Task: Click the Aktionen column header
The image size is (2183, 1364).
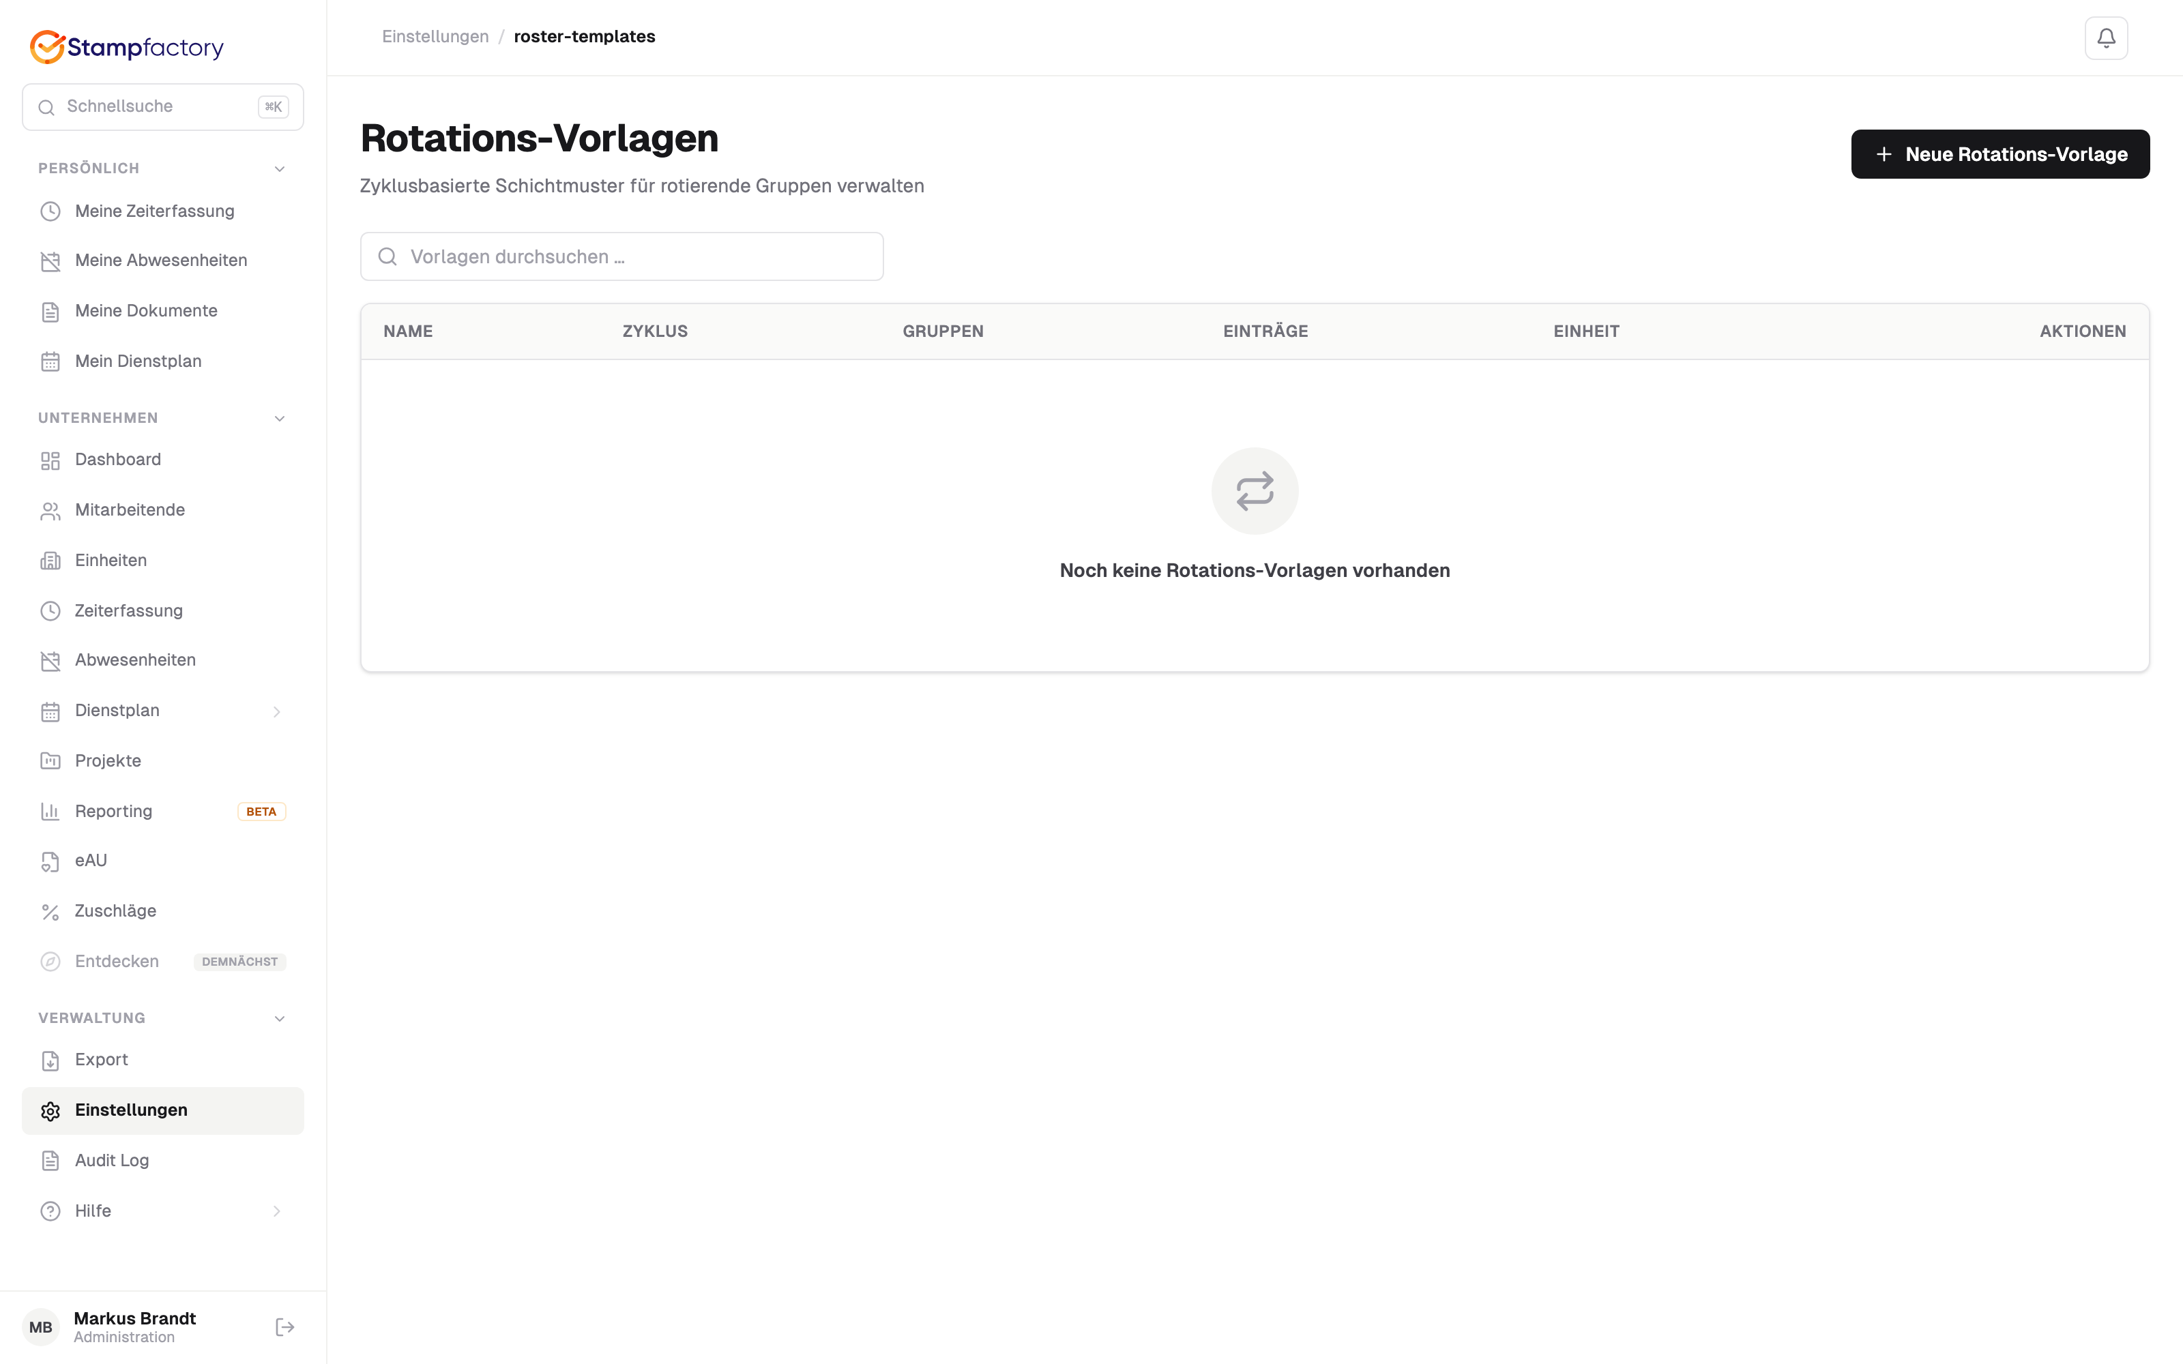Action: point(2082,331)
